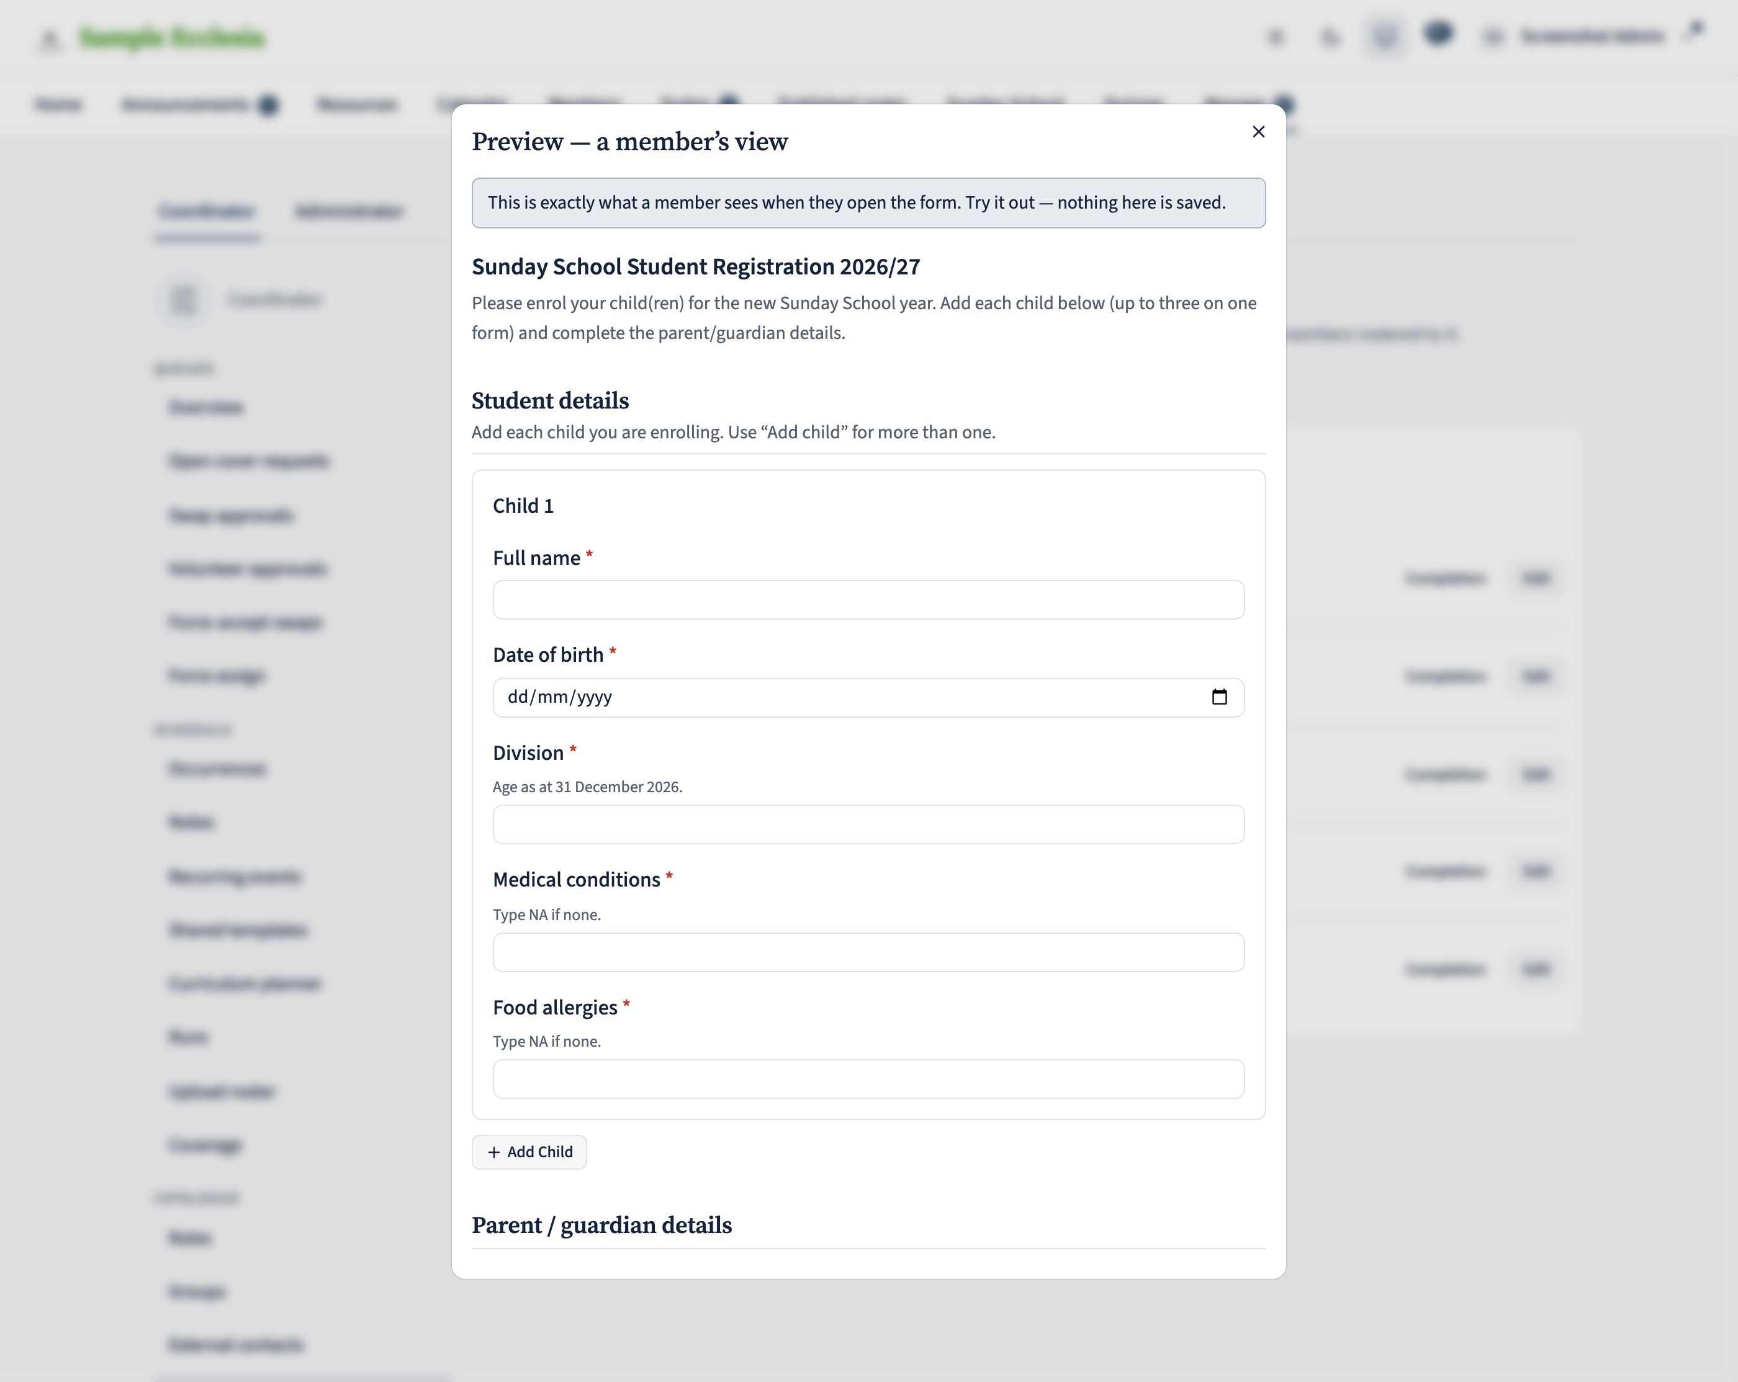Click the Full name label
The width and height of the screenshot is (1738, 1382).
pos(536,558)
